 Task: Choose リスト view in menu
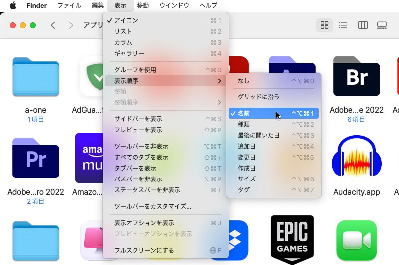[166, 31]
